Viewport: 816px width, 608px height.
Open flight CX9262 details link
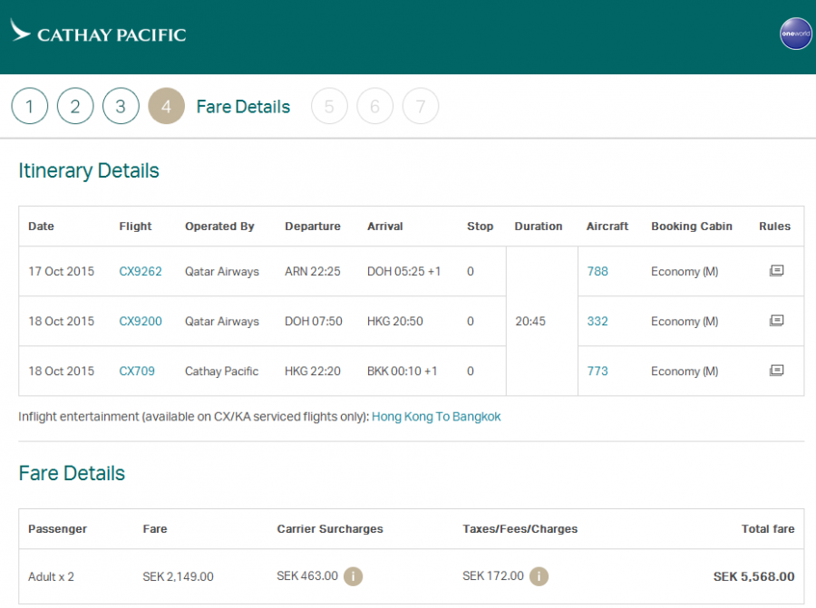pyautogui.click(x=141, y=272)
